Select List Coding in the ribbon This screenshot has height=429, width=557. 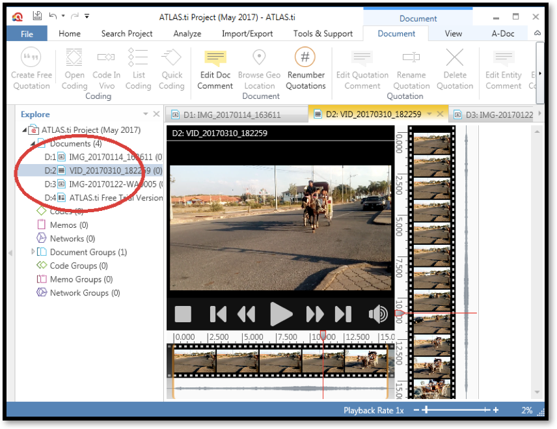point(138,68)
